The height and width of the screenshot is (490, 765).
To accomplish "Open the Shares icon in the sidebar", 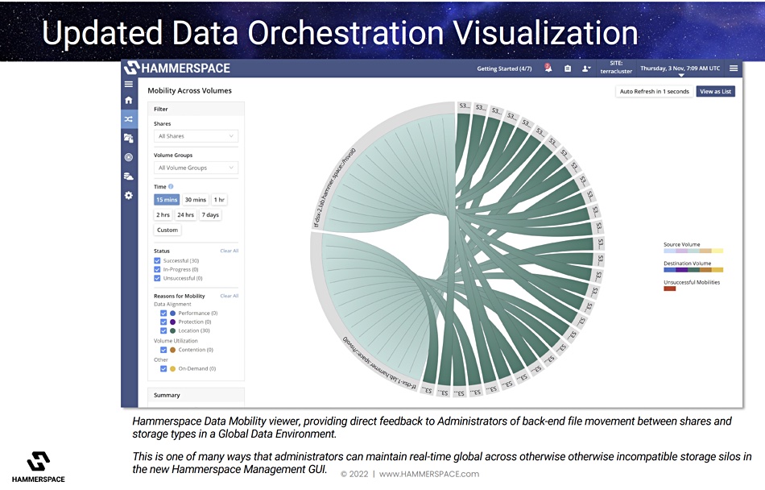I will click(129, 138).
